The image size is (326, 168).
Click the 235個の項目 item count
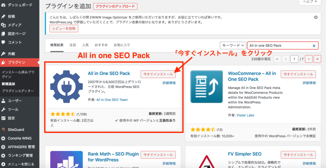(x=261, y=59)
